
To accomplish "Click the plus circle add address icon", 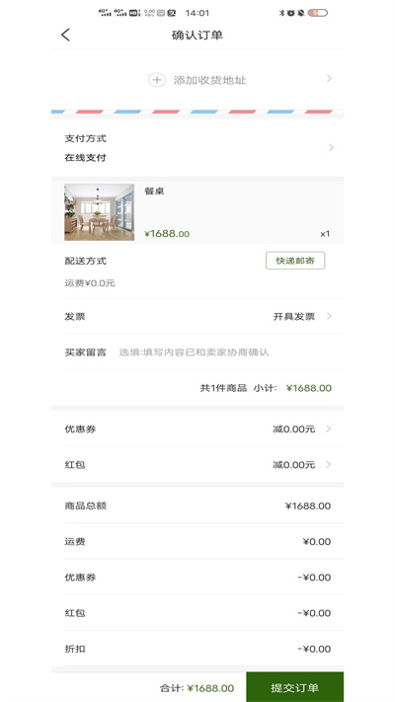I will (x=157, y=80).
